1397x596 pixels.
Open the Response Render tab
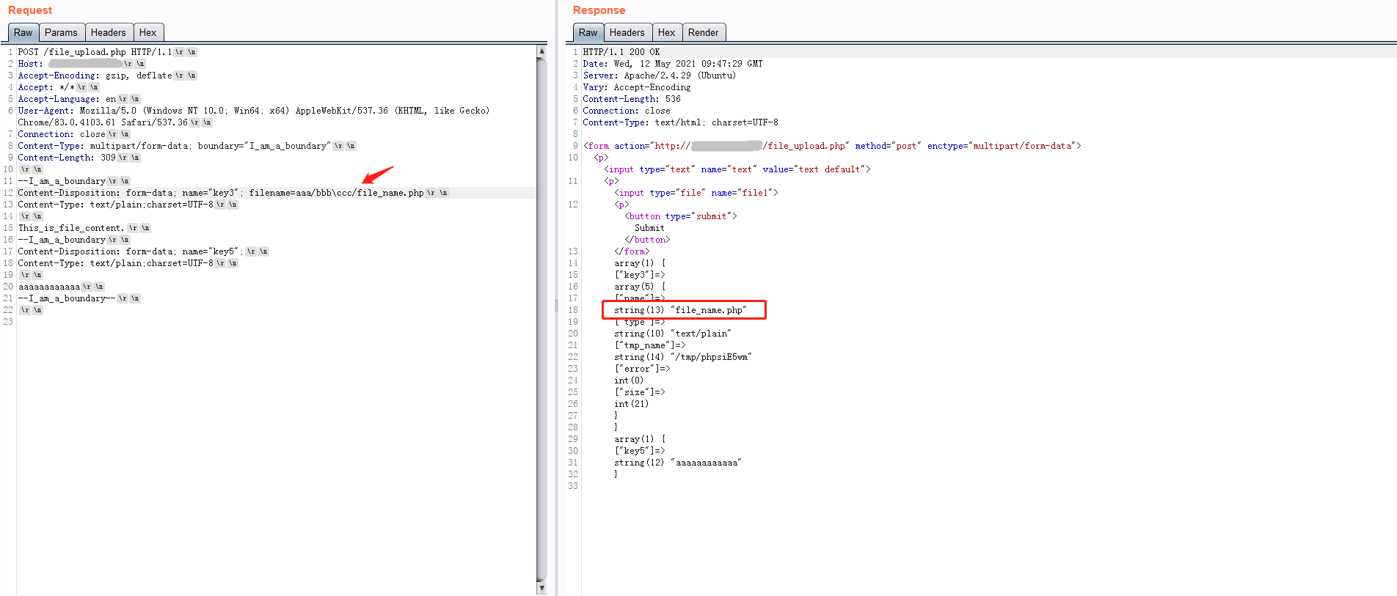point(703,32)
